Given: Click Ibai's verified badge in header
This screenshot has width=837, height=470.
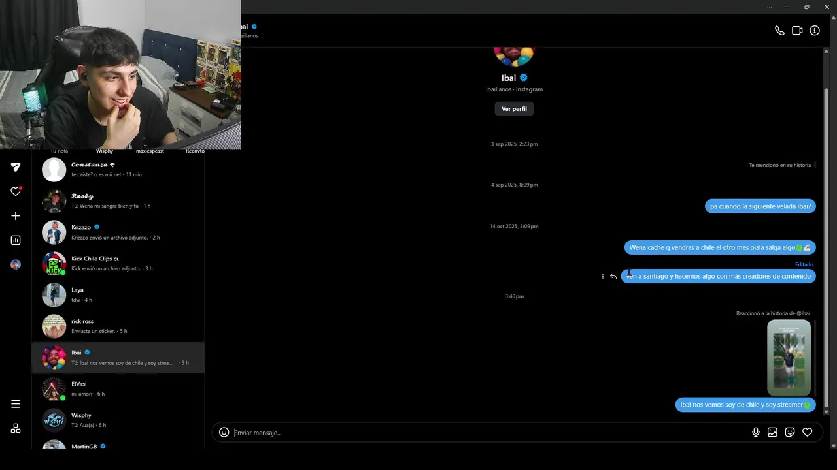Looking at the screenshot, I should (254, 27).
